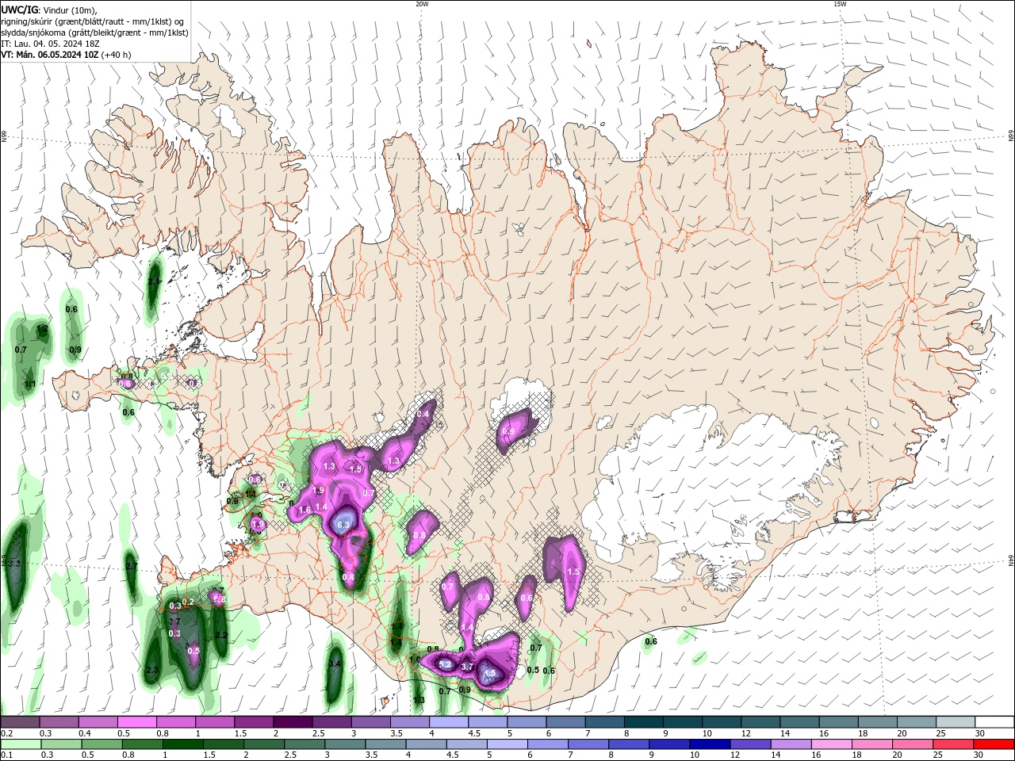Select the 'slydda/snjókoma (grátt/bleikt/grænt)' header line
This screenshot has height=761, width=1015.
pyautogui.click(x=94, y=33)
